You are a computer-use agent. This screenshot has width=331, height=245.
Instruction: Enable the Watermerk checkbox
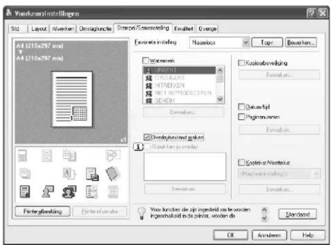[146, 61]
